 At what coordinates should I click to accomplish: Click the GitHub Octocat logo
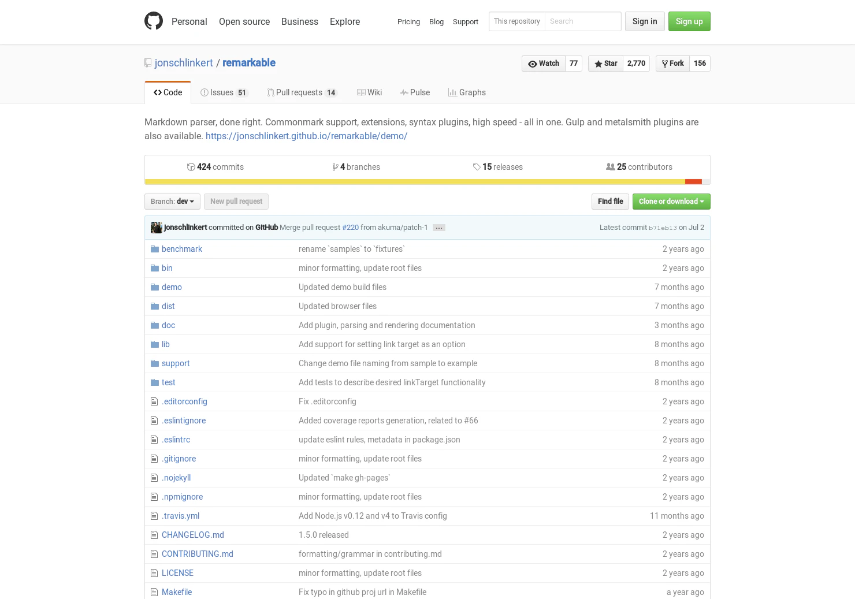154,21
